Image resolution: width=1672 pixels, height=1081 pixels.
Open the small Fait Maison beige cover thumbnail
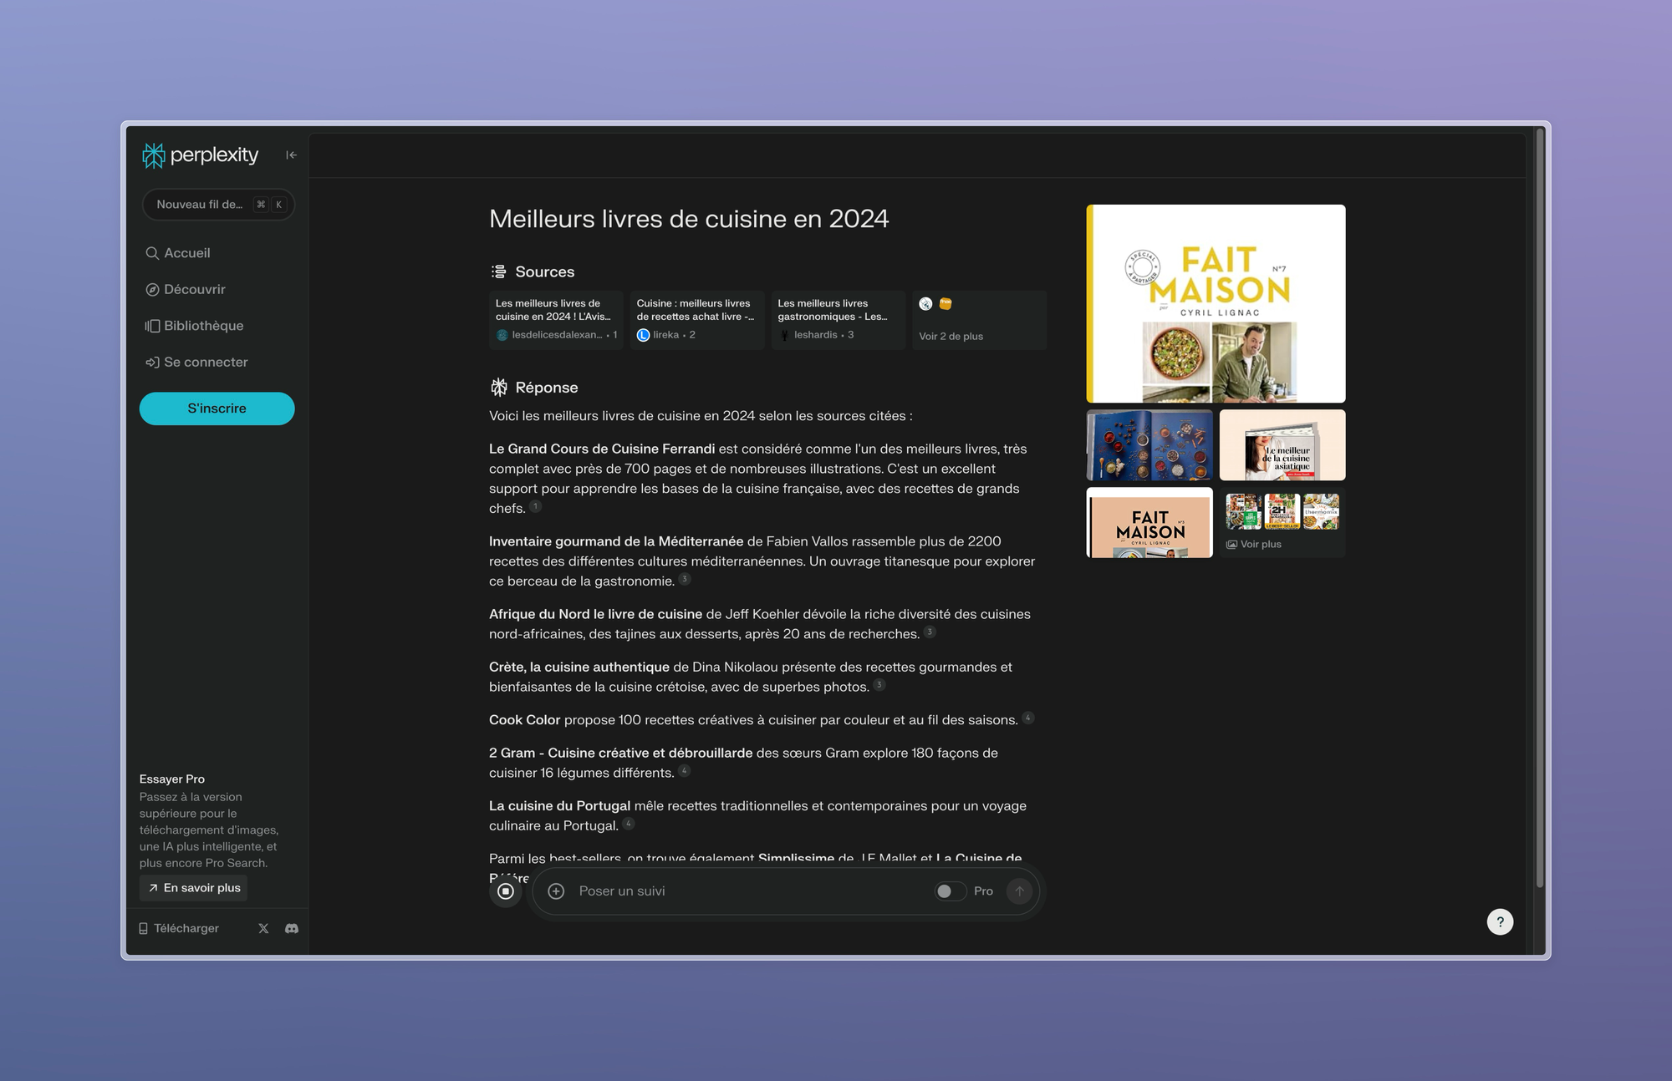[1149, 523]
